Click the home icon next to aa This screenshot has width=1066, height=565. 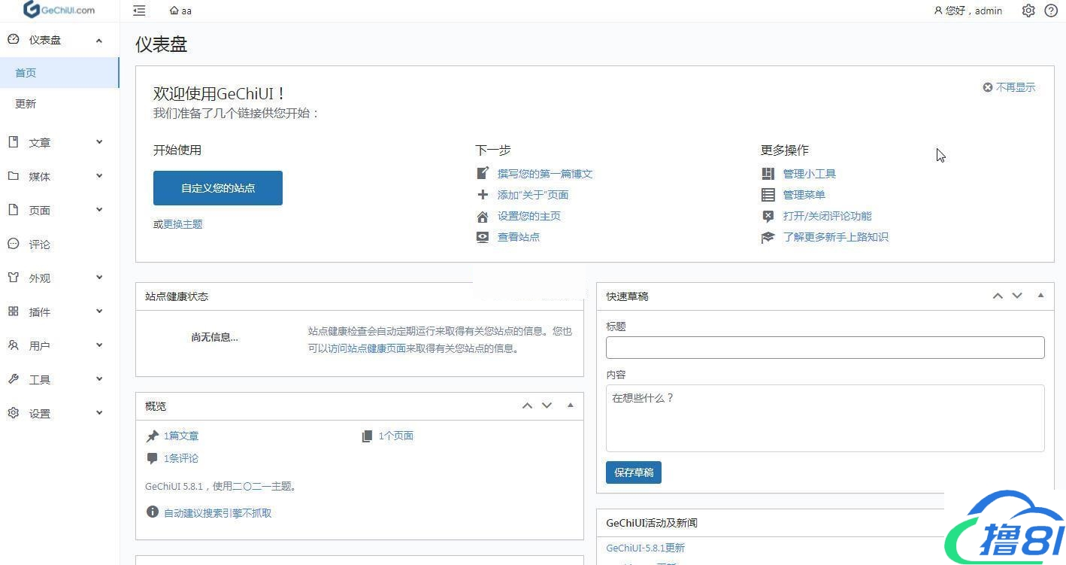tap(174, 11)
